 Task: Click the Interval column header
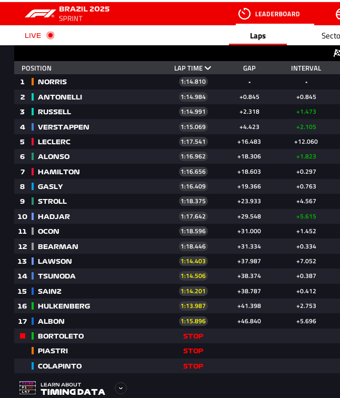coord(306,68)
